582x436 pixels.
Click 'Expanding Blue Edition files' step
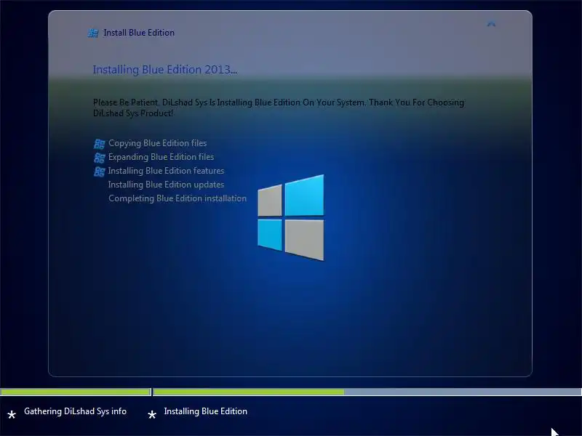pyautogui.click(x=161, y=157)
